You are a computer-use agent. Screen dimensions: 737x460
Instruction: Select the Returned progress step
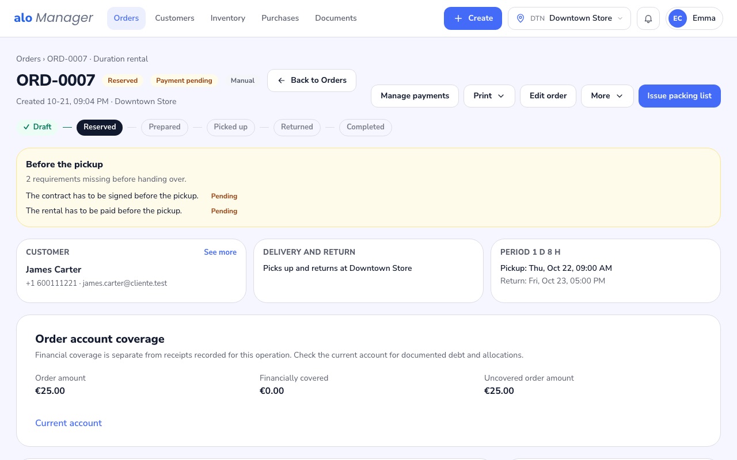[297, 127]
